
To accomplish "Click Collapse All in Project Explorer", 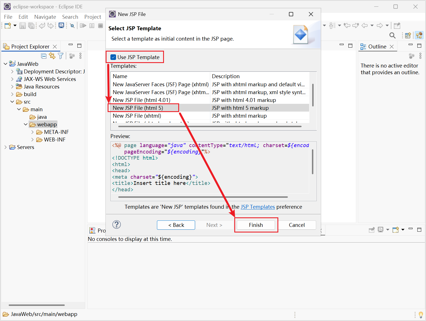I will tap(44, 56).
